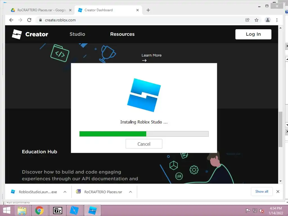Open downloaded RoCRAFTERO Places.rar file
The height and width of the screenshot is (216, 288).
point(103,192)
